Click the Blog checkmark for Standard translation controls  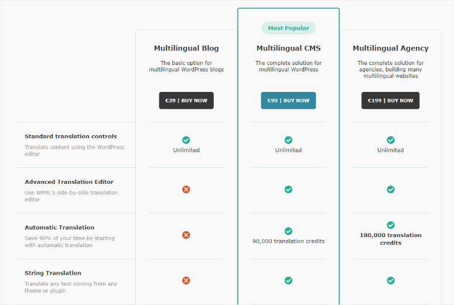pos(186,140)
